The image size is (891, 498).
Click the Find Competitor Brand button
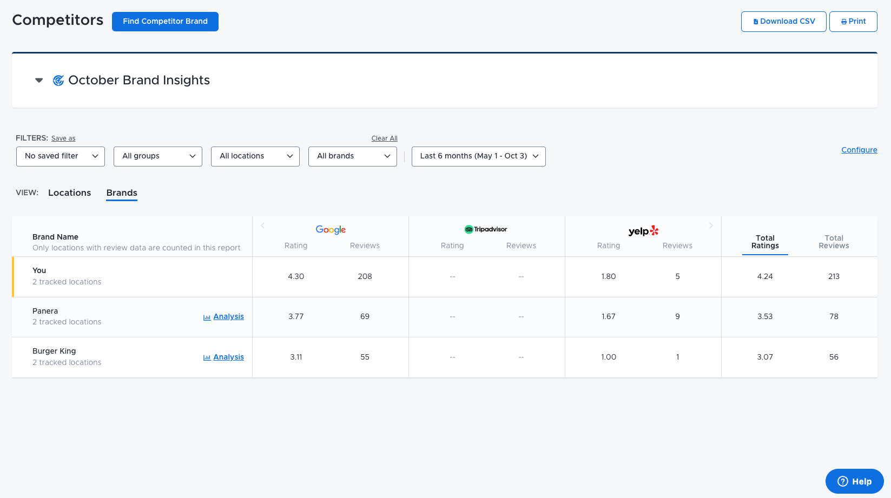coord(165,22)
